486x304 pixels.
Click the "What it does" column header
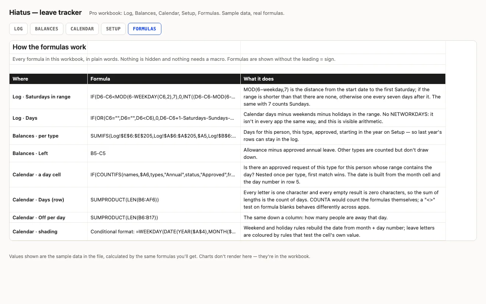(343, 79)
